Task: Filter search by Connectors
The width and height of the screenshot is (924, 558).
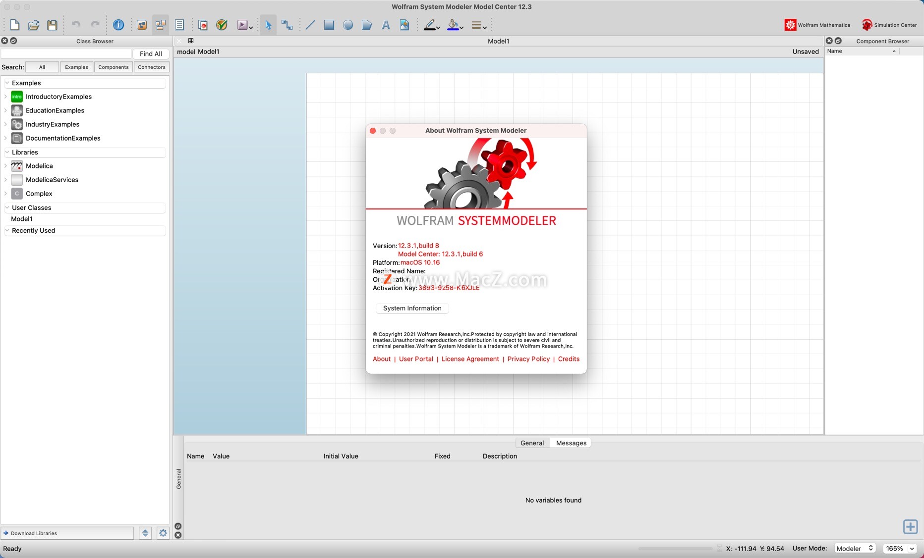Action: click(152, 67)
